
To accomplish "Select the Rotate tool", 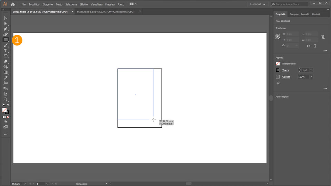I will 6,56.
